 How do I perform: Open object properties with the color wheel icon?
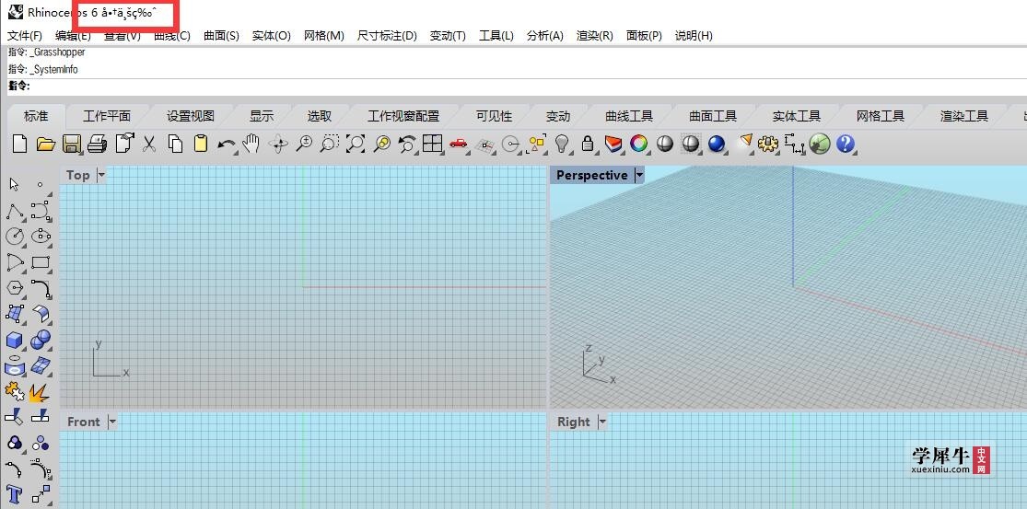click(x=638, y=144)
